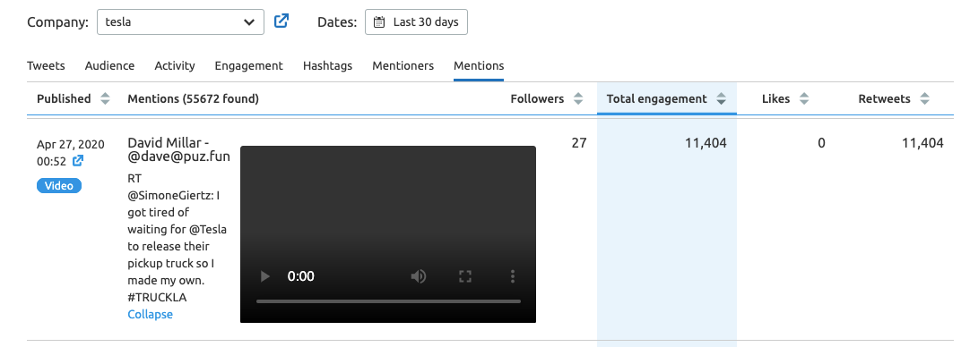Open Last 30 days date picker

click(x=416, y=22)
